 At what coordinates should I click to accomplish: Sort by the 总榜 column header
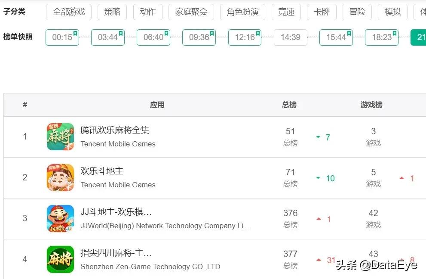click(289, 105)
